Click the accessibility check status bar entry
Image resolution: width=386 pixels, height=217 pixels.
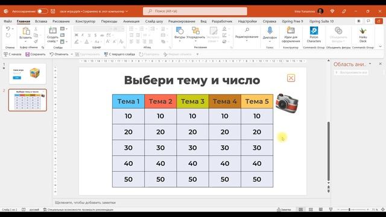point(78,210)
